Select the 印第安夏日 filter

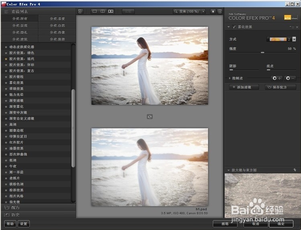coord(36,136)
